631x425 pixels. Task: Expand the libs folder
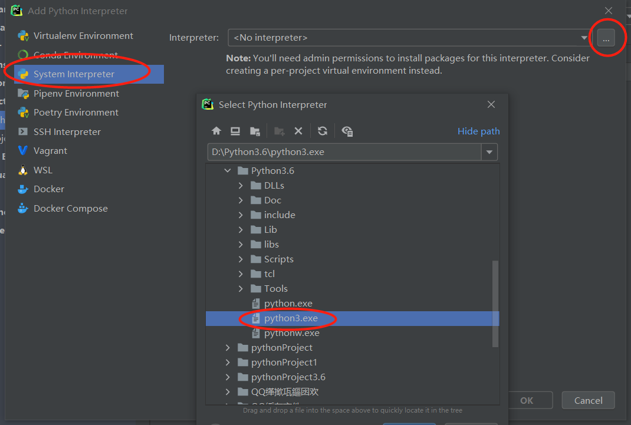point(241,245)
